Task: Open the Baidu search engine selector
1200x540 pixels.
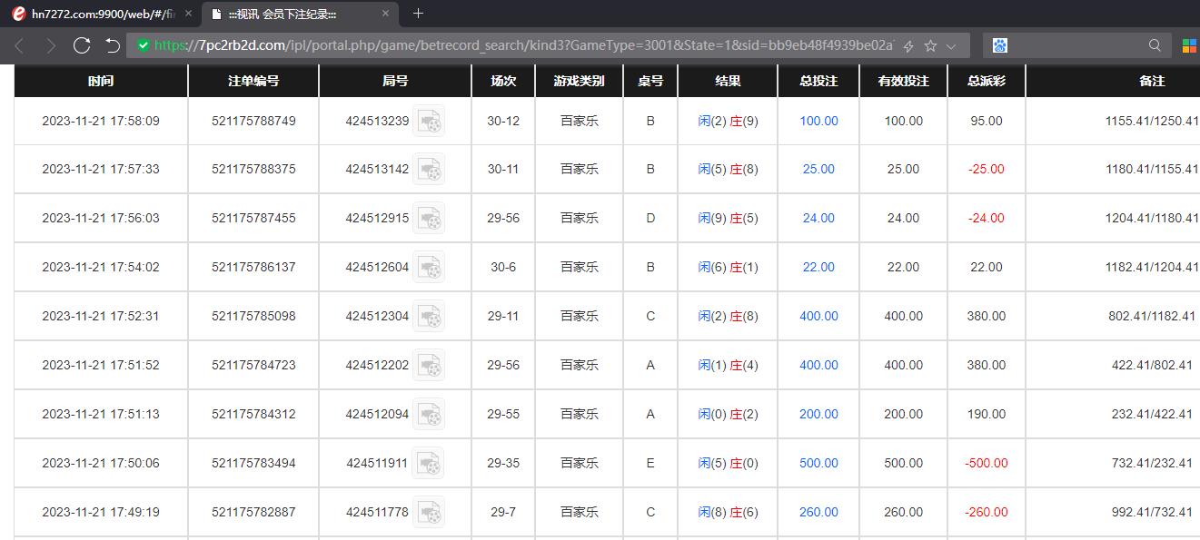Action: (x=1000, y=45)
